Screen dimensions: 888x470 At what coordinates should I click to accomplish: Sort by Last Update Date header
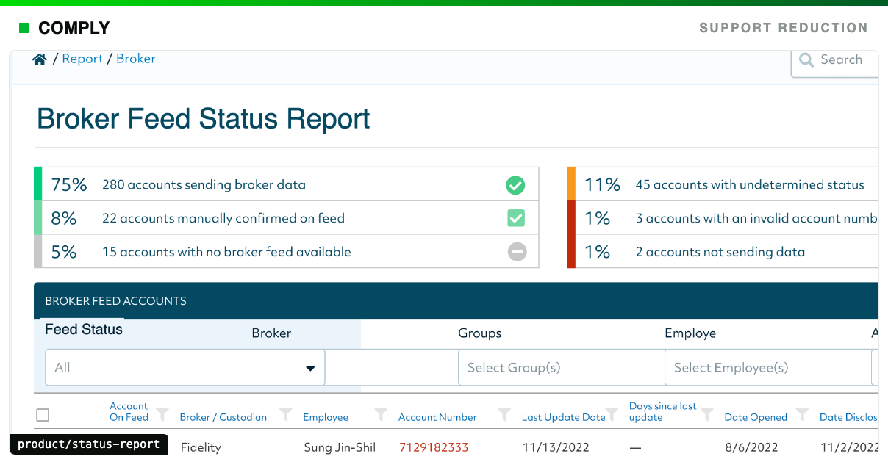(x=564, y=417)
